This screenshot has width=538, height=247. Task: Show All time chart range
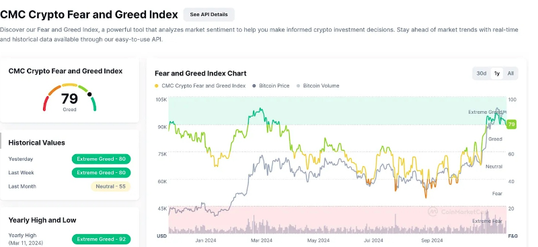point(510,73)
